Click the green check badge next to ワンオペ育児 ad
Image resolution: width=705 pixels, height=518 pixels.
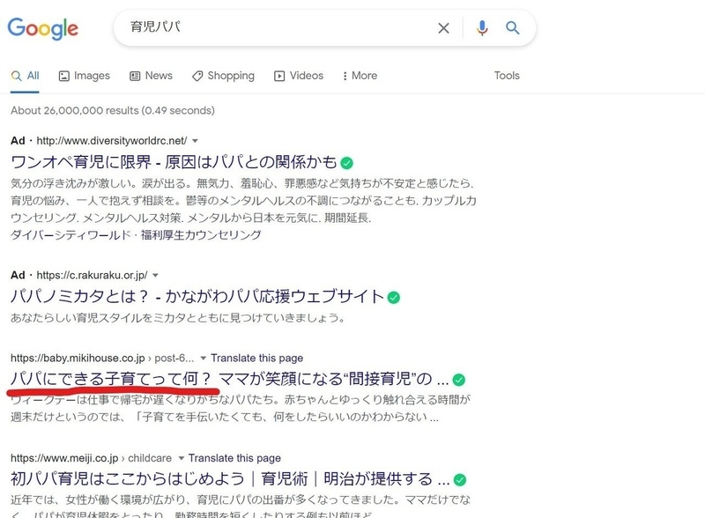tap(346, 163)
